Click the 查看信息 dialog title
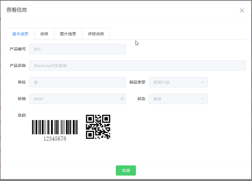252x181 pixels. coord(17,10)
